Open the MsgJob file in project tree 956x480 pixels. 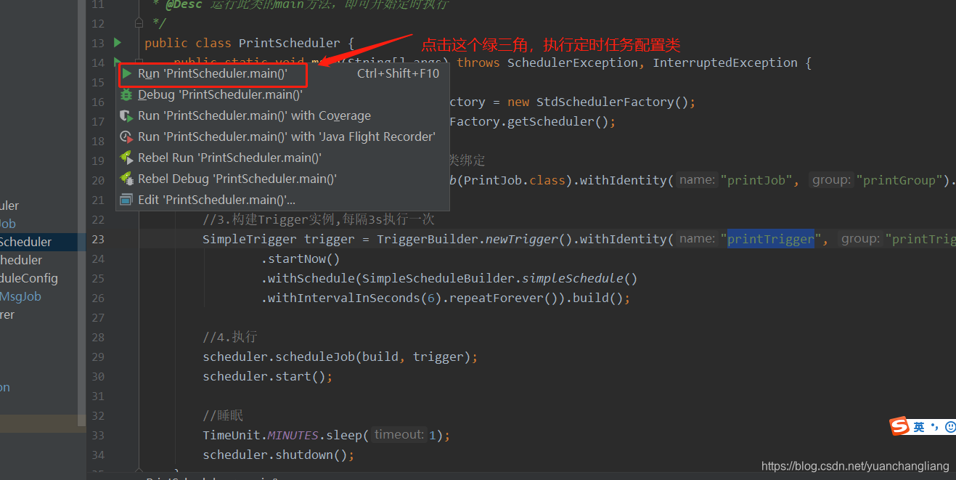20,296
